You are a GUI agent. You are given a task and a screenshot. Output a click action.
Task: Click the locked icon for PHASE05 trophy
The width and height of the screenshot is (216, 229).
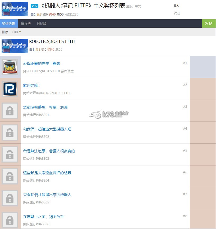(x=10, y=198)
